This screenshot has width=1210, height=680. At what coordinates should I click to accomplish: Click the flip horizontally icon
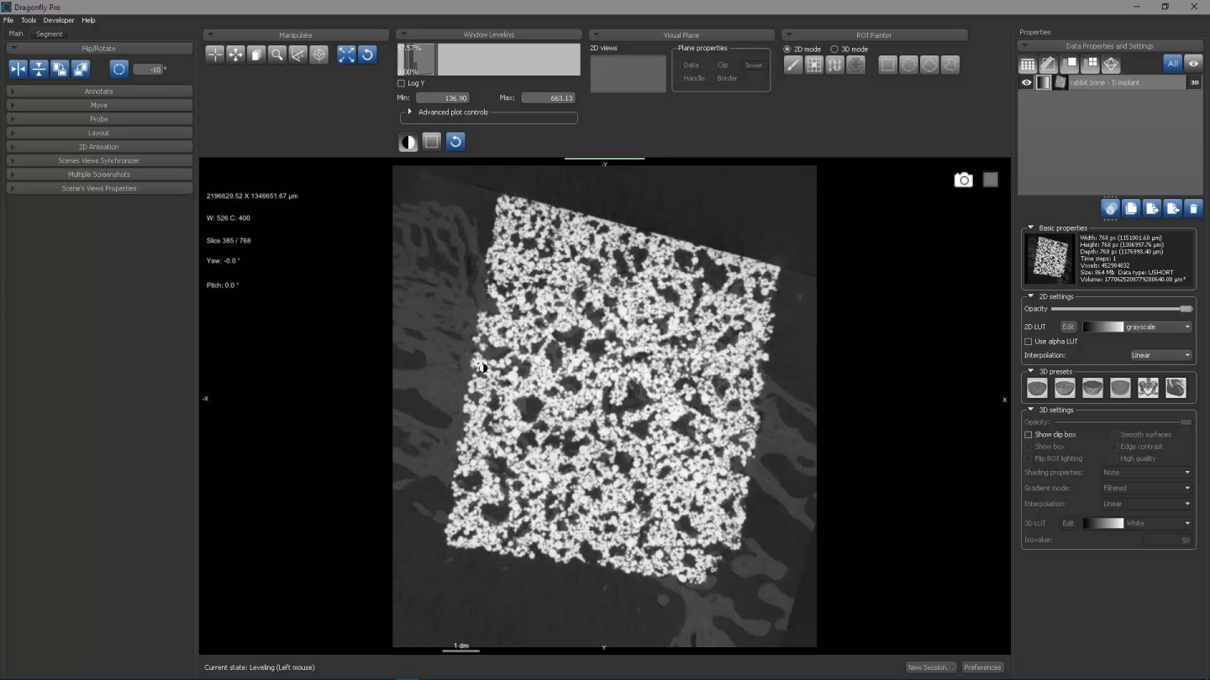[x=18, y=70]
